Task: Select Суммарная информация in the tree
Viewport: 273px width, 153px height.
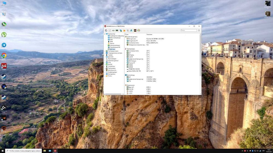Action: [116, 36]
